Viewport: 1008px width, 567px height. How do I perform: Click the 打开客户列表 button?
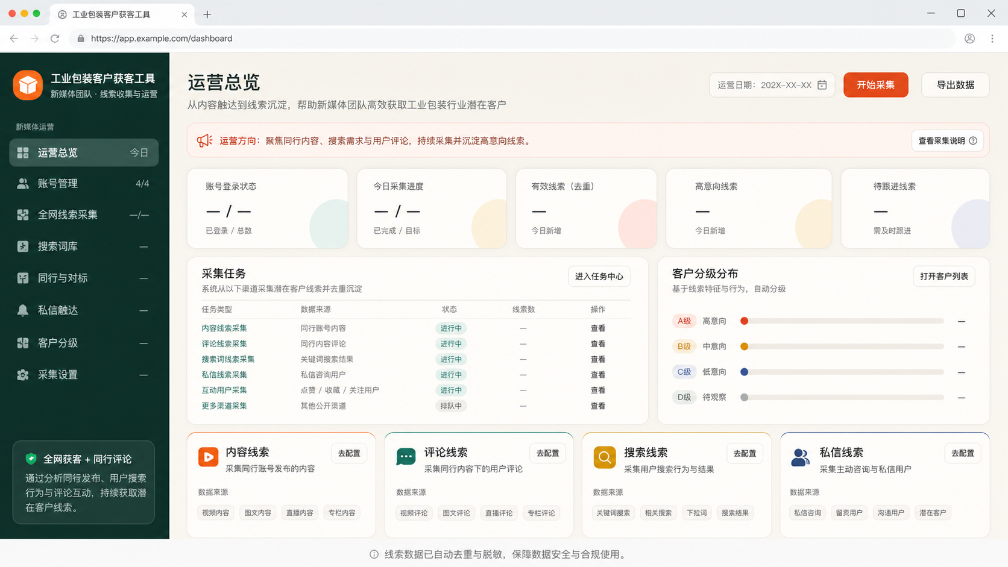click(x=944, y=277)
